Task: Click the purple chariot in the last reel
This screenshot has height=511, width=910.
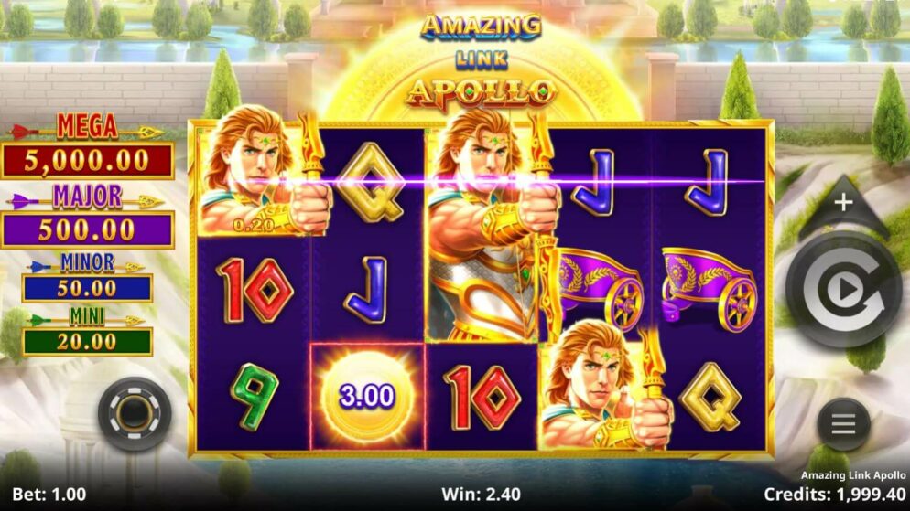Action: click(x=710, y=288)
